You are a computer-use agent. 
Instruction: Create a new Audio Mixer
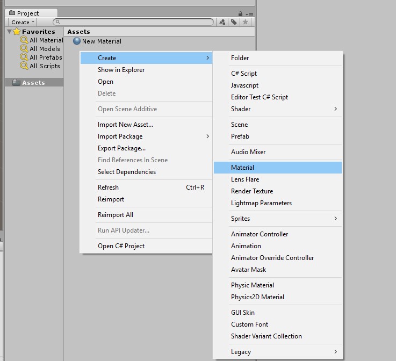click(278, 152)
